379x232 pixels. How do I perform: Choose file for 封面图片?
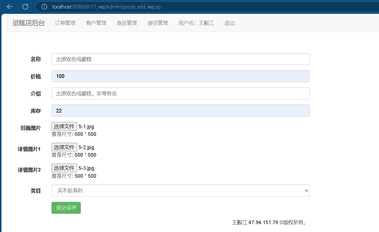(64, 126)
